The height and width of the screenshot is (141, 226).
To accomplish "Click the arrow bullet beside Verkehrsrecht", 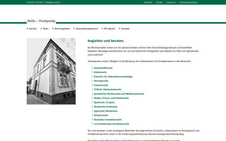I will pos(92,115).
